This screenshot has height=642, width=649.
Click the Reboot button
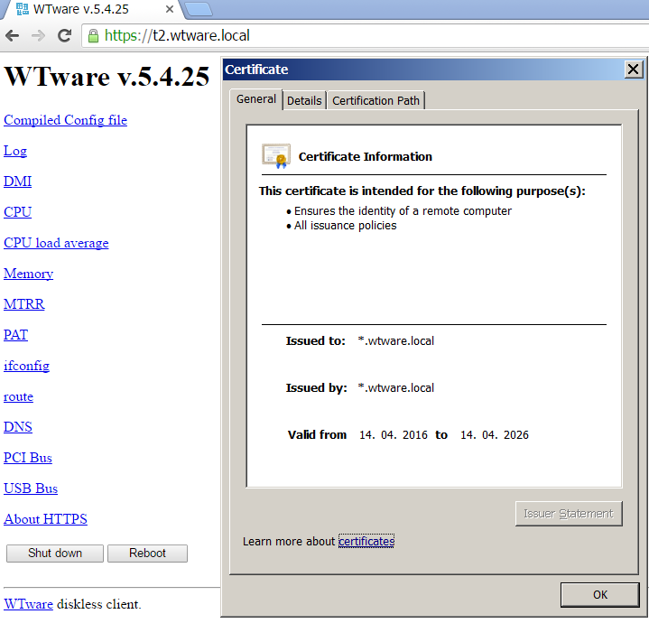[x=147, y=554]
